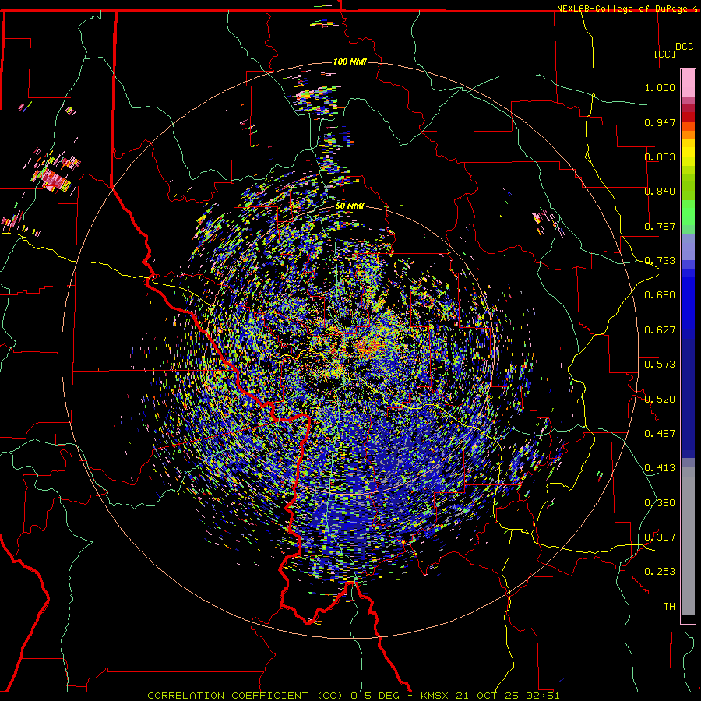This screenshot has width=701, height=701.
Task: Click the [CC] units label
Action: coord(665,54)
